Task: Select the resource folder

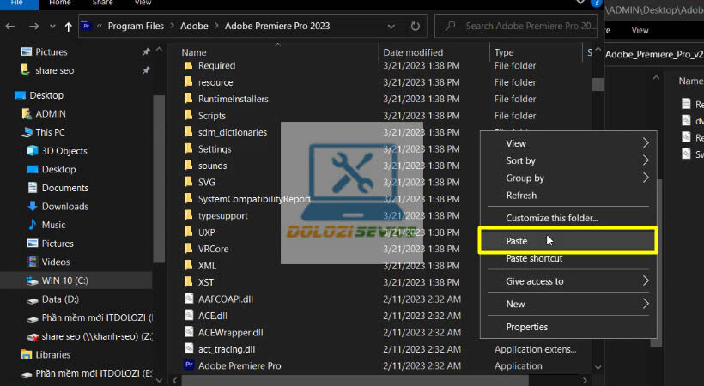Action: click(x=215, y=82)
